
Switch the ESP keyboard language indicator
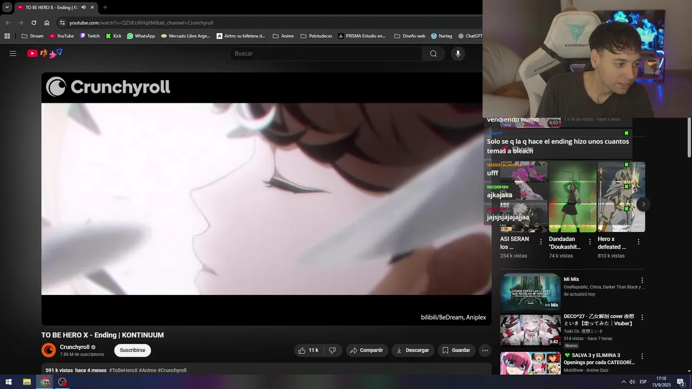pos(643,382)
